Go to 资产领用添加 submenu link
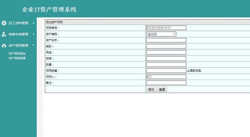The height and width of the screenshot is (137, 250). pos(17,53)
